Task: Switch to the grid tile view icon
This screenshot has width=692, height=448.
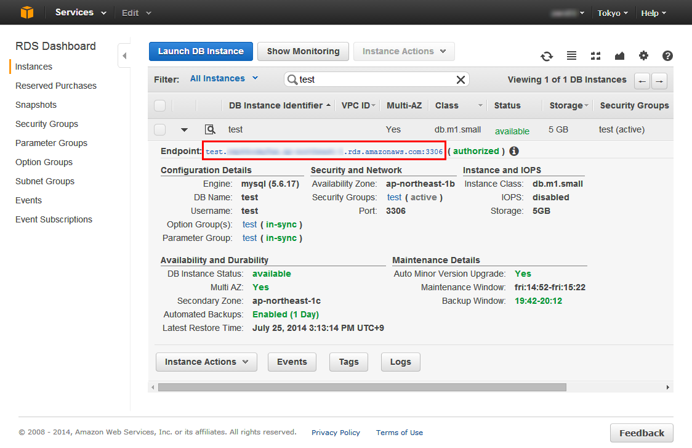Action: coord(596,55)
